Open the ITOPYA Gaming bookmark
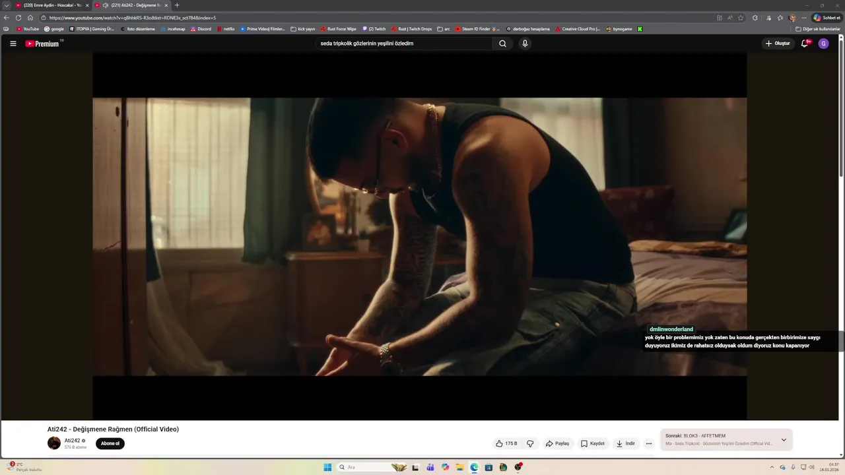Screen dimensions: 845x475 point(92,29)
